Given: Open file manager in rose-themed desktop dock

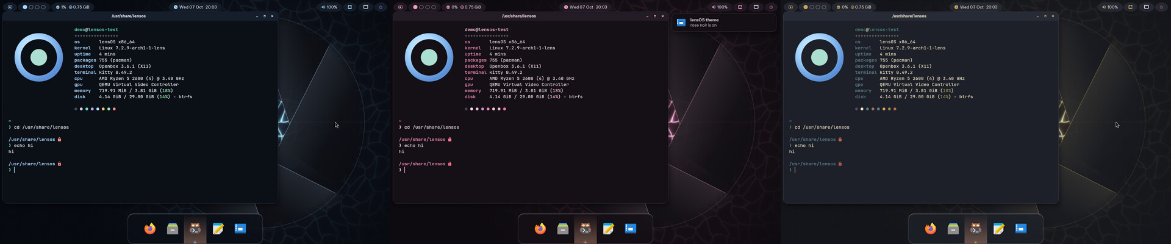Looking at the screenshot, I should (563, 229).
